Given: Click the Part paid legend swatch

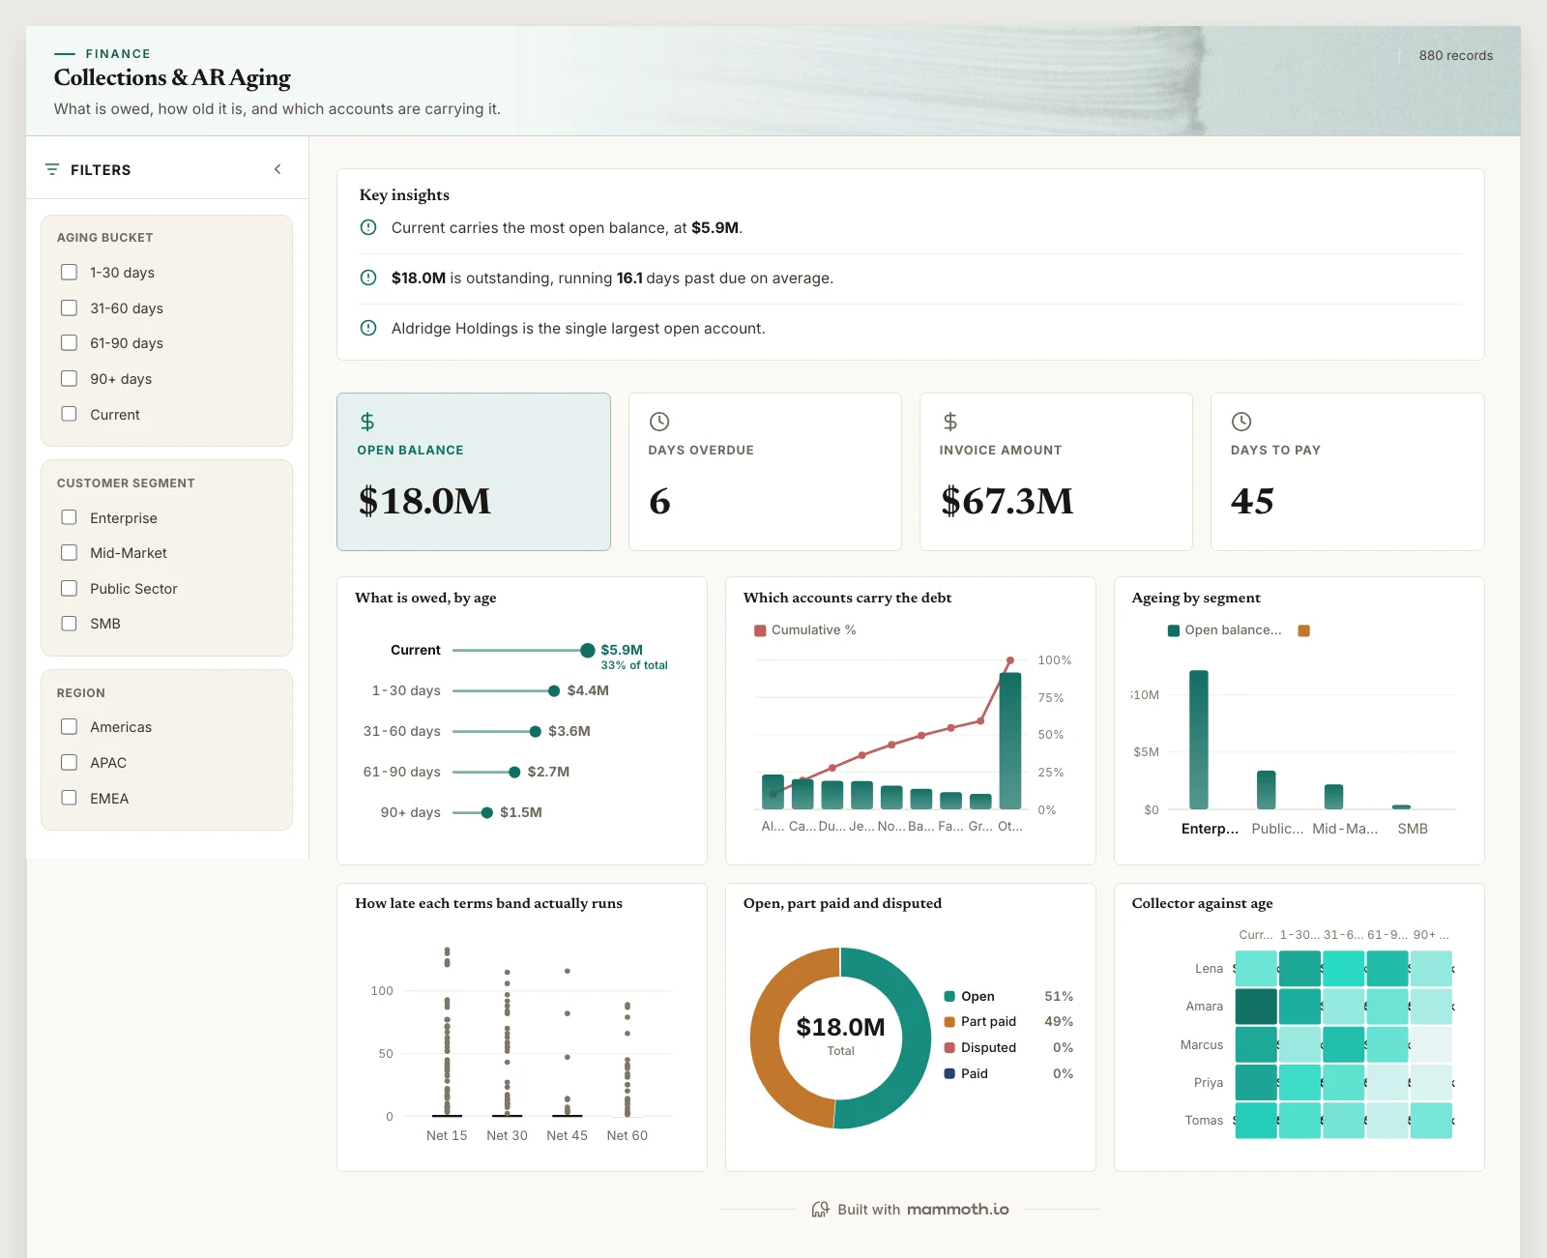Looking at the screenshot, I should 949,1022.
